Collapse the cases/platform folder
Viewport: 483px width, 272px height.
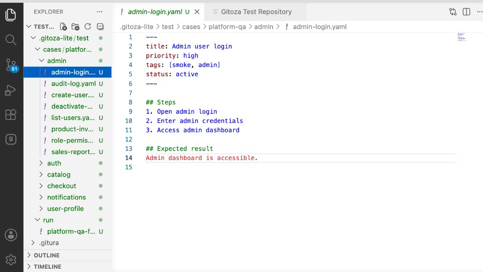(38, 49)
